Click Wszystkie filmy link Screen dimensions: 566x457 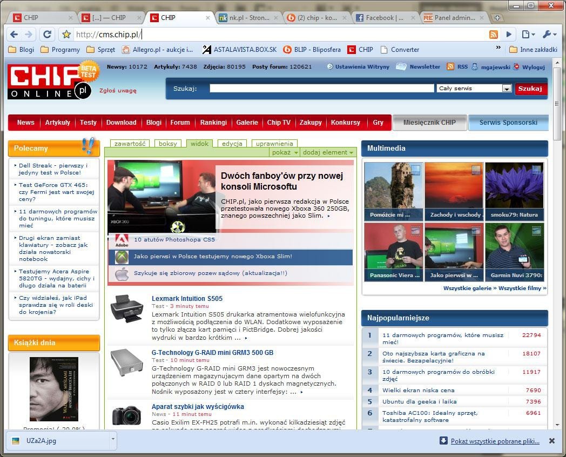click(x=522, y=288)
